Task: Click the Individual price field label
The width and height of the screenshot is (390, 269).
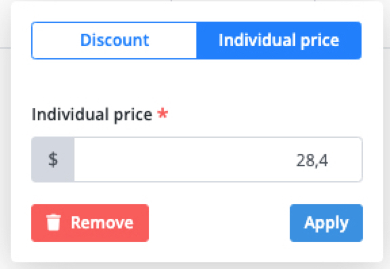Action: click(x=92, y=114)
